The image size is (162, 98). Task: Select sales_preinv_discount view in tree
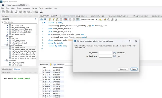point(19,43)
